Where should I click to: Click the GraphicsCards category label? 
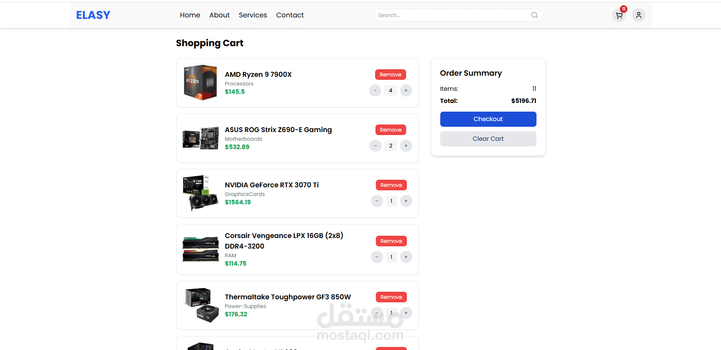click(x=245, y=194)
